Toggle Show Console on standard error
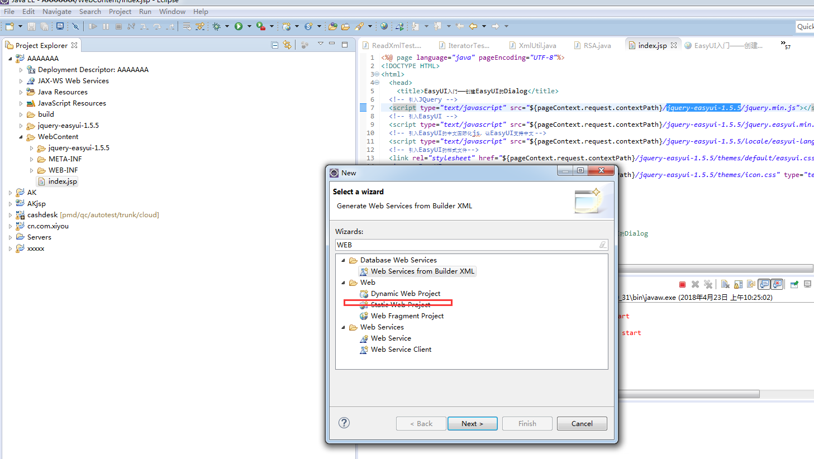Screen dimensions: 814x459 [x=777, y=284]
